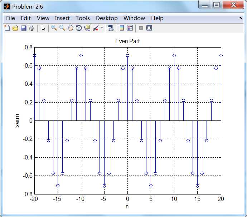Open the Edit menu
The image size is (247, 217).
(x=26, y=18)
